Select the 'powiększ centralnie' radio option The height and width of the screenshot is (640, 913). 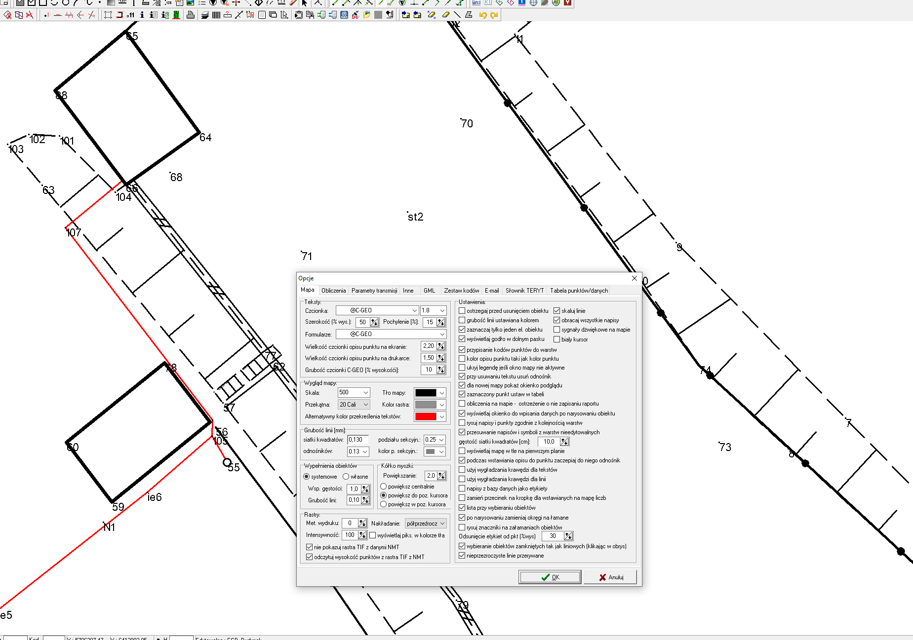click(x=384, y=487)
